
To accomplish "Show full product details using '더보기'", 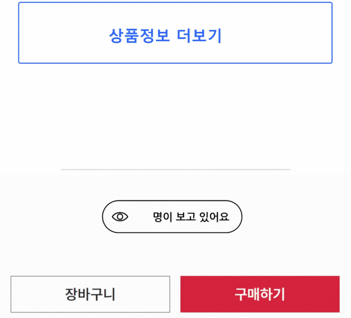I will click(175, 33).
